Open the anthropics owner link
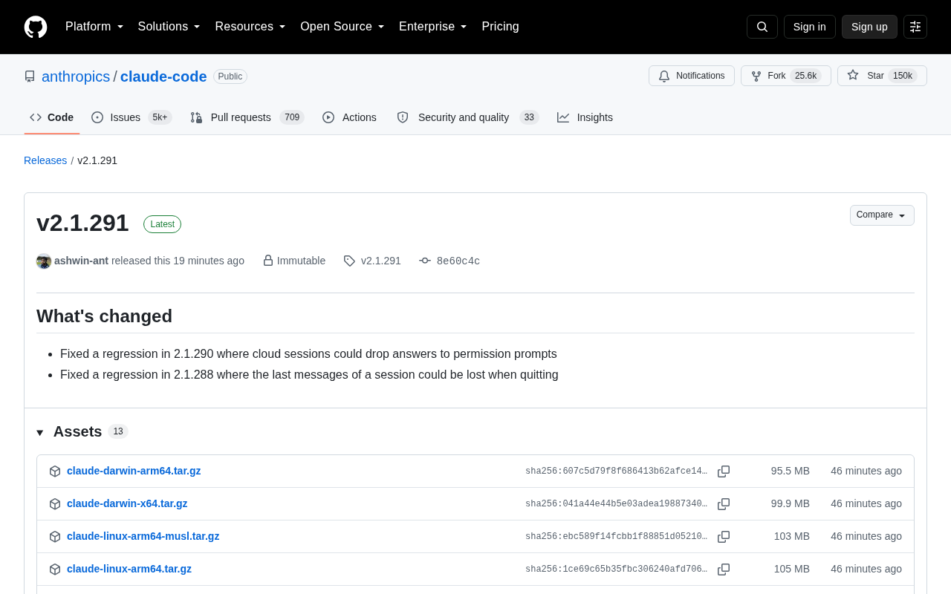The width and height of the screenshot is (951, 594). [76, 76]
